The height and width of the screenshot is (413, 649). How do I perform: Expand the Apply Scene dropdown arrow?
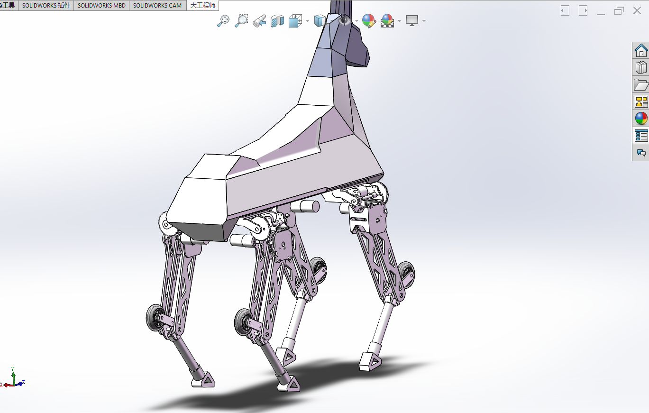point(400,21)
